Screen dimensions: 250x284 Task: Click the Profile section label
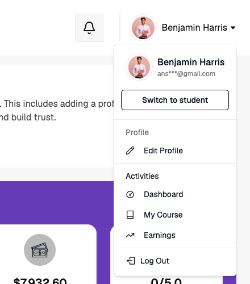tap(137, 132)
